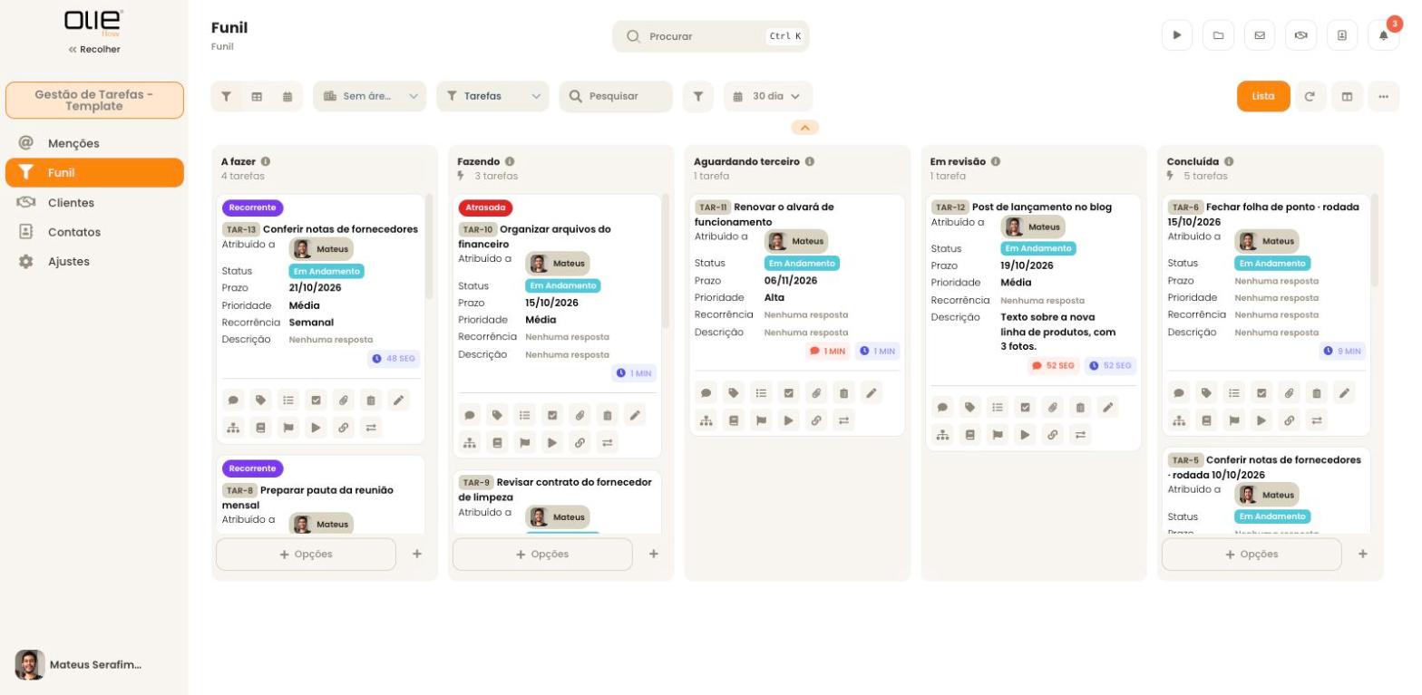Open Gestão de Tarefas - Template selector

pyautogui.click(x=94, y=101)
